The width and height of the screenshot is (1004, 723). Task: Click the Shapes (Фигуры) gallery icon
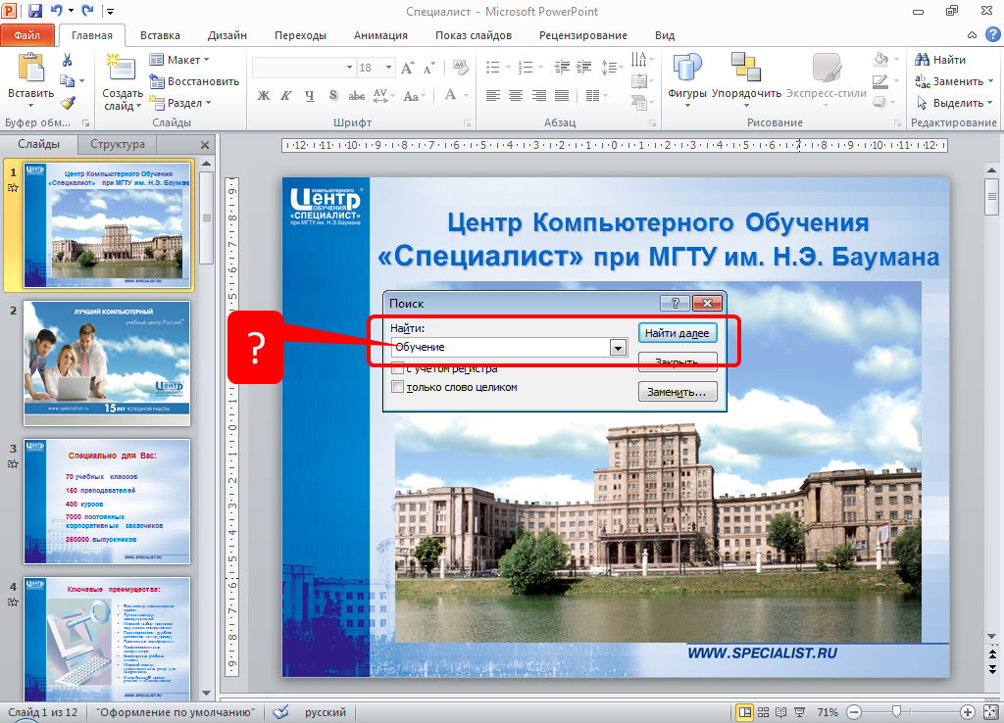pos(687,69)
